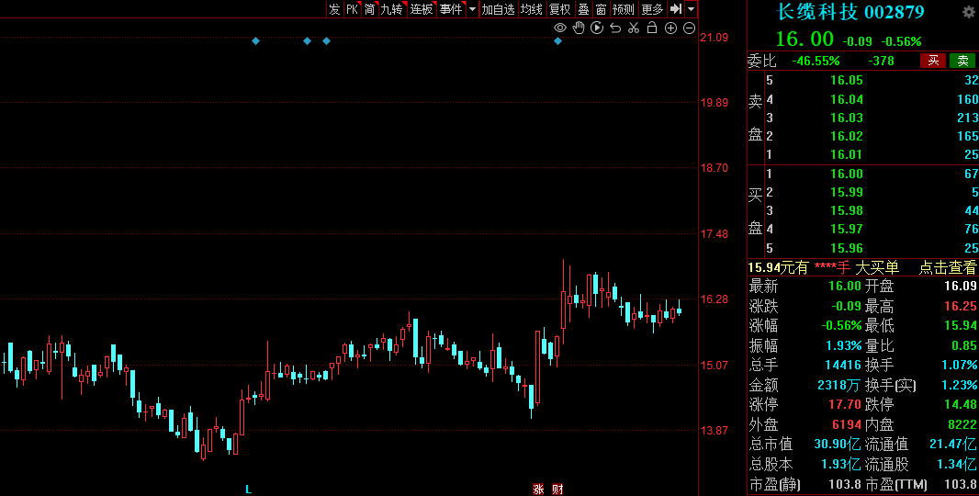Click the 金额 value 2318万
This screenshot has height=496, width=979.
[x=839, y=385]
